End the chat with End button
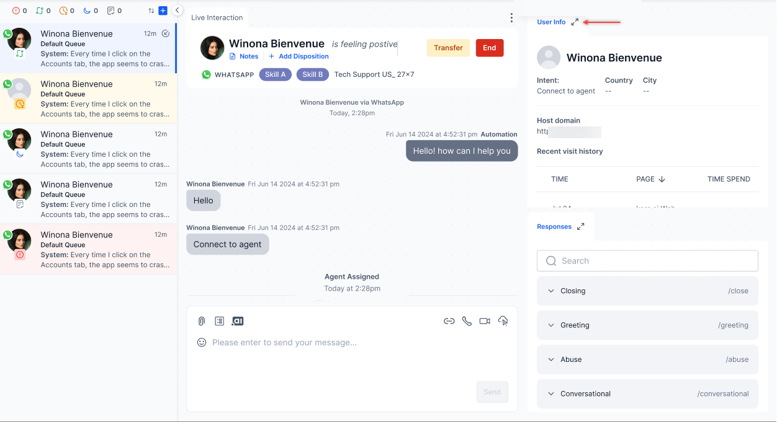 point(490,48)
